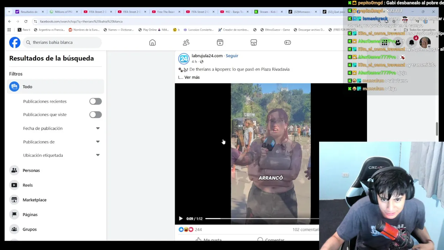This screenshot has height=250, width=444.
Task: Open Para ti bookmark with X logo
Action: point(24,30)
